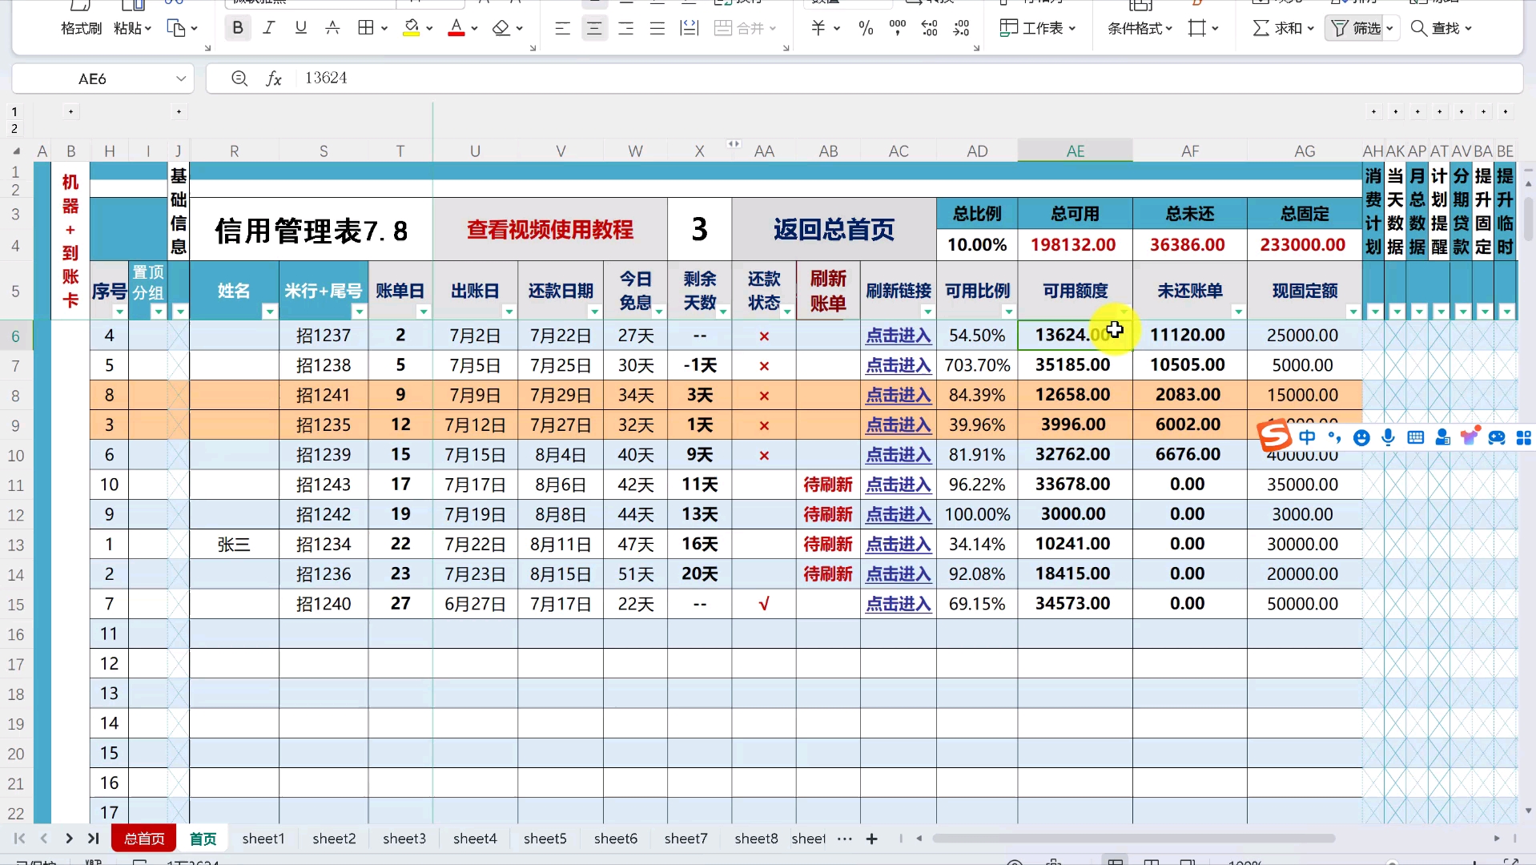
Task: Select column AE header
Action: pyautogui.click(x=1076, y=151)
